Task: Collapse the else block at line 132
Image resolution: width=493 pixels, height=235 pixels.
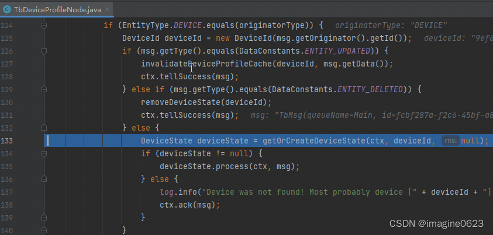Action: [x=44, y=128]
